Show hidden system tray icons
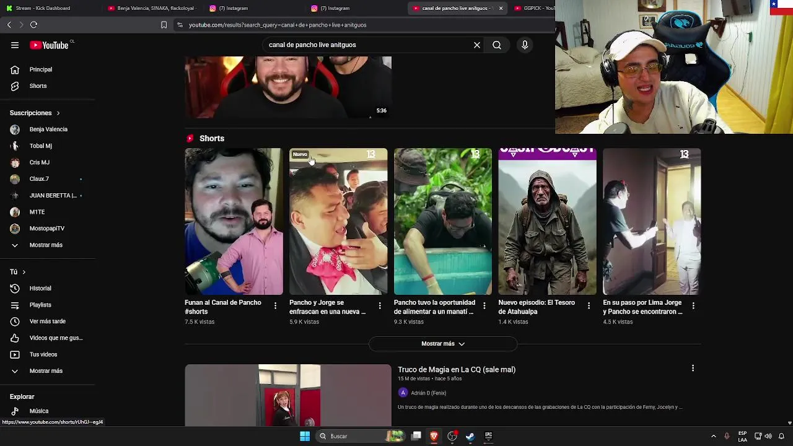Viewport: 793px width, 446px height. 714,436
